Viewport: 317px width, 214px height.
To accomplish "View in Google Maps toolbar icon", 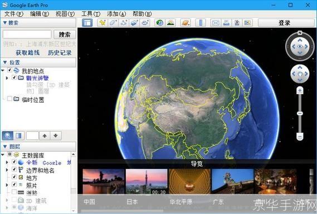I will [247, 23].
